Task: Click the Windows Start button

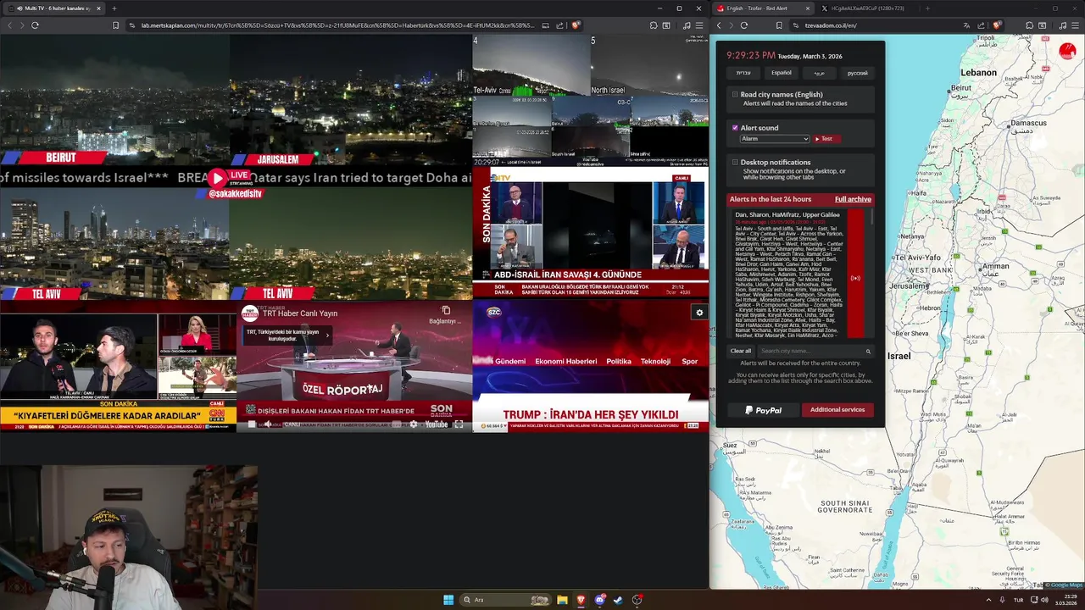Action: 448,600
